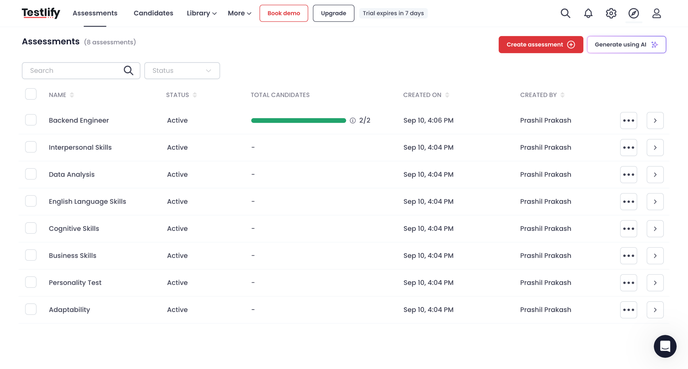Click info icon beside 2/2 candidates

coord(353,120)
